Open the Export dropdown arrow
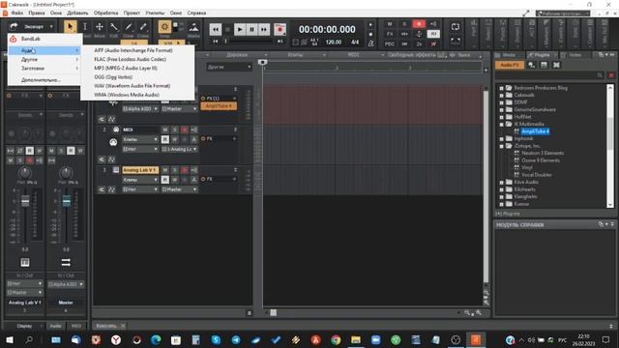619x348 pixels. [x=51, y=27]
